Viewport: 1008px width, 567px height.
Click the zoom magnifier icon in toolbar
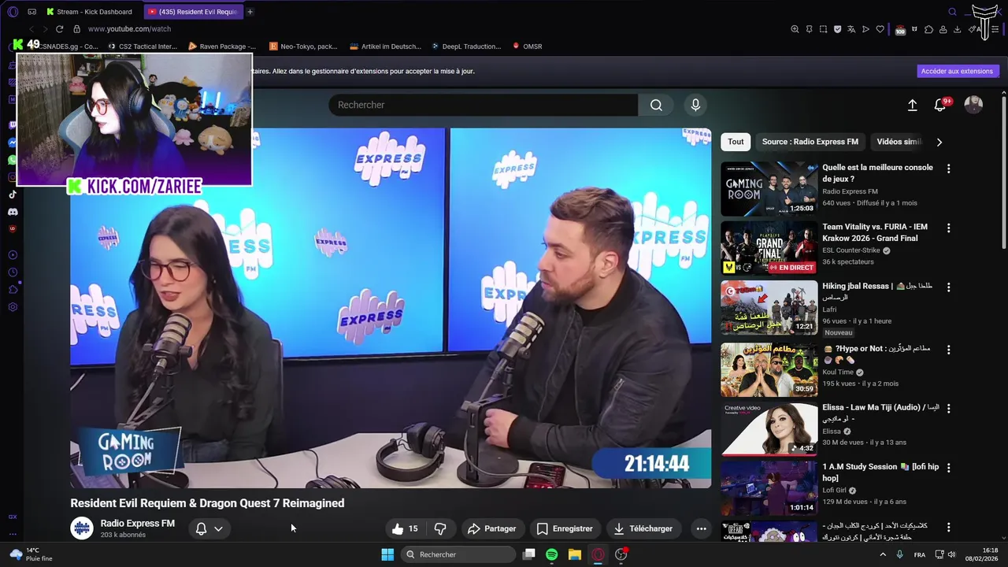click(x=795, y=29)
